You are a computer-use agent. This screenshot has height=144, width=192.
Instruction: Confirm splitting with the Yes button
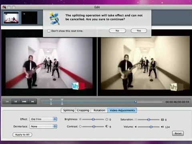[139, 31]
